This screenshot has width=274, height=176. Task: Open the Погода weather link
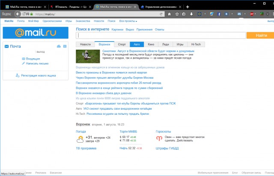[81, 131]
